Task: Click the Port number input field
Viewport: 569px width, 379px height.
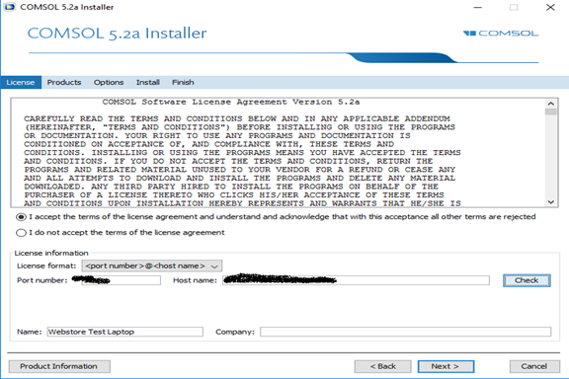Action: tap(122, 280)
